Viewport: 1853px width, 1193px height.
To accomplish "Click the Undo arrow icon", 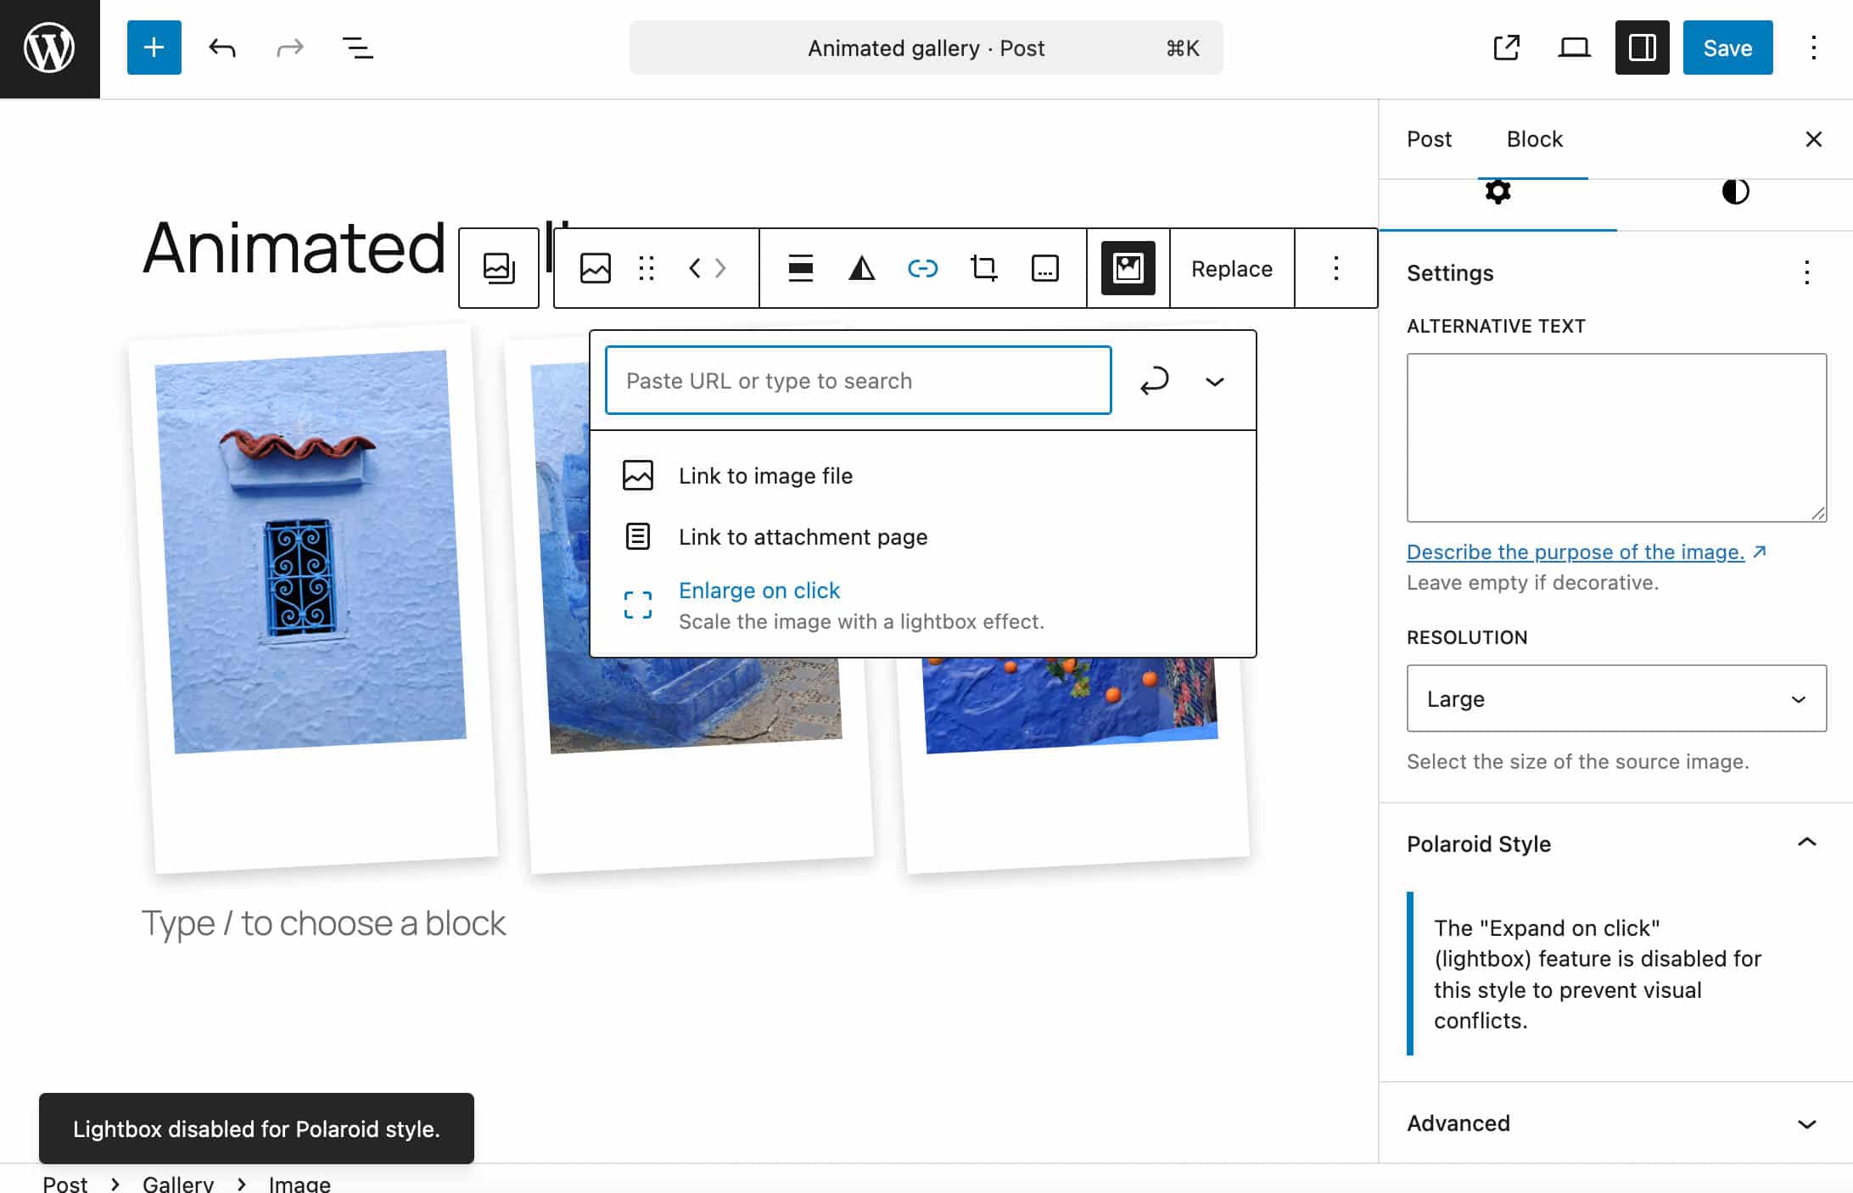I will coord(221,48).
